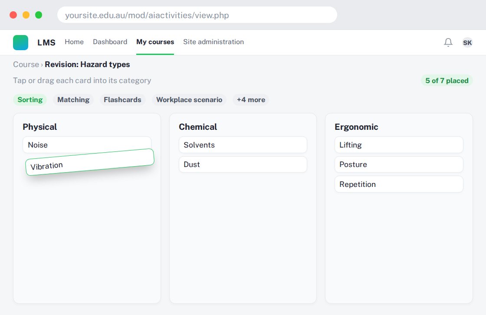Minimize the window with the yellow button

(x=26, y=15)
